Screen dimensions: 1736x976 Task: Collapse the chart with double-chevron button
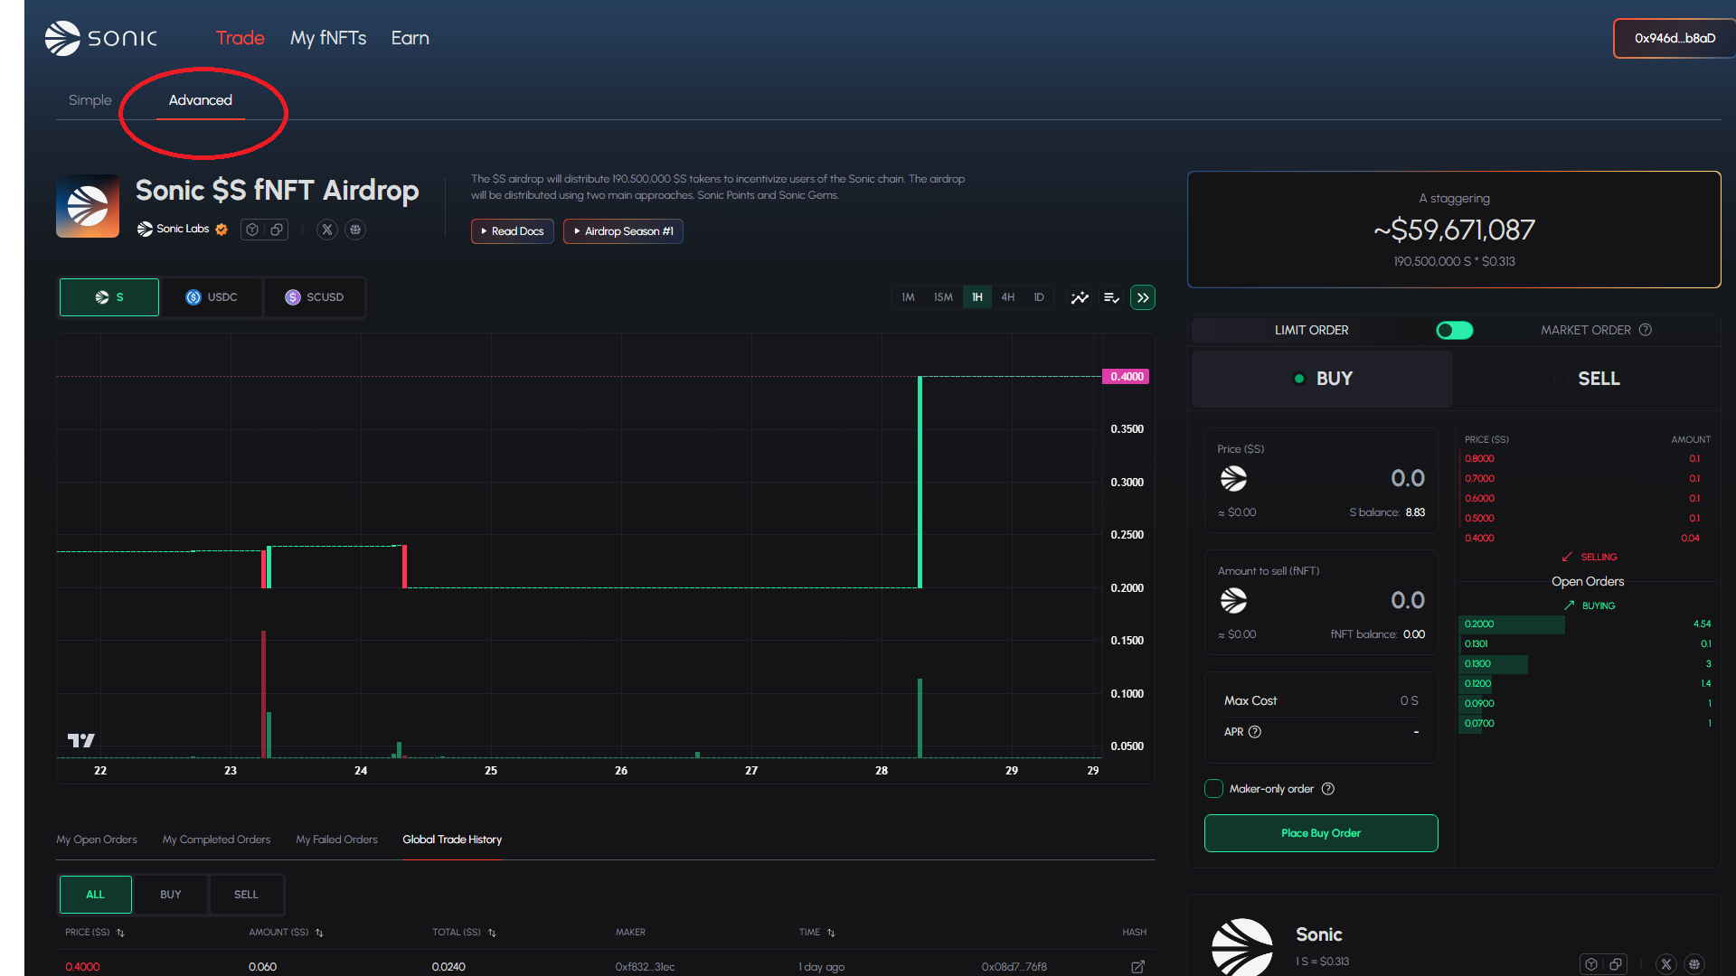point(1143,297)
